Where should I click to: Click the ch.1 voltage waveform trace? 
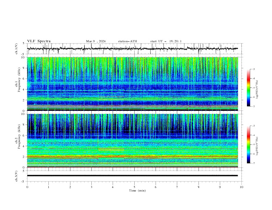132,49
